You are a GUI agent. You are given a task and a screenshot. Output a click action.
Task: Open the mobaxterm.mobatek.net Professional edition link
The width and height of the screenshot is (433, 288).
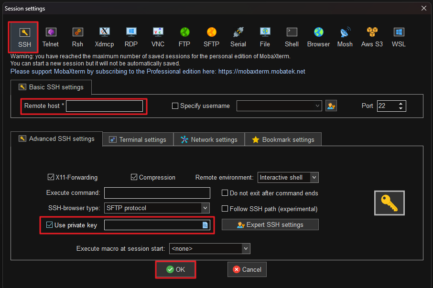(262, 72)
